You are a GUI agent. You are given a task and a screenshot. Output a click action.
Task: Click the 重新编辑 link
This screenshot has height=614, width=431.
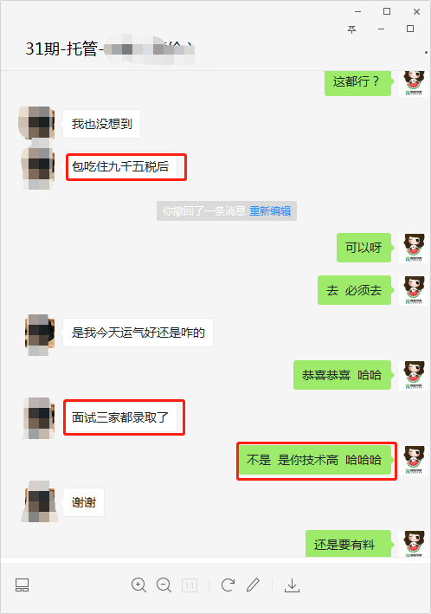270,211
